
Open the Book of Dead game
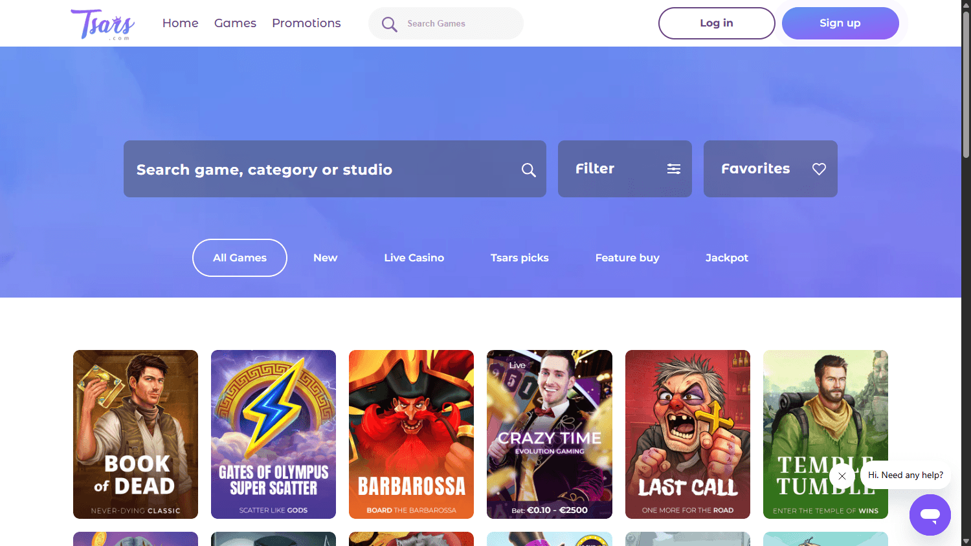coord(135,434)
